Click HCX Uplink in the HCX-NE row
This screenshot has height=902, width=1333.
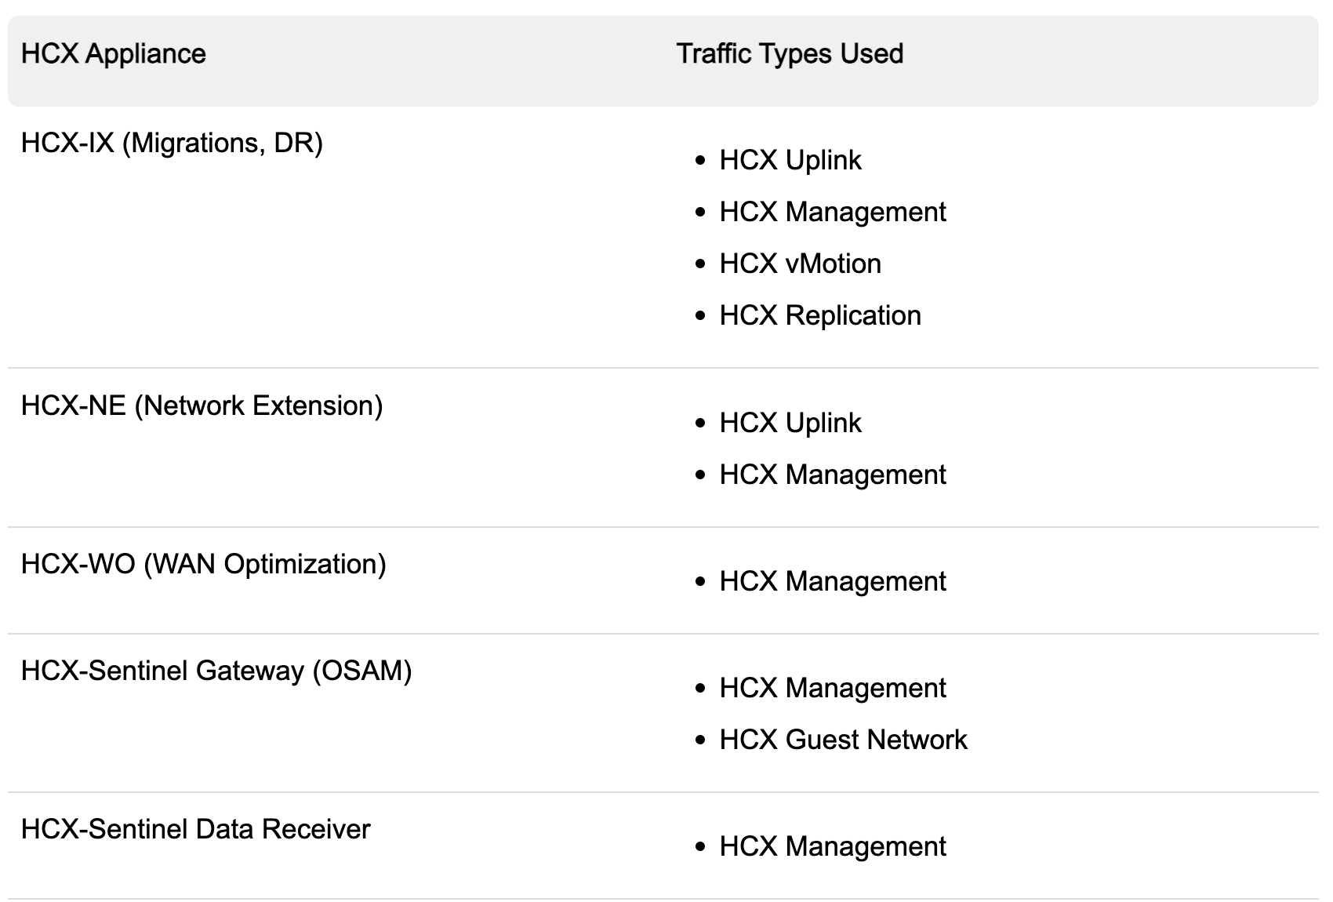coord(790,424)
